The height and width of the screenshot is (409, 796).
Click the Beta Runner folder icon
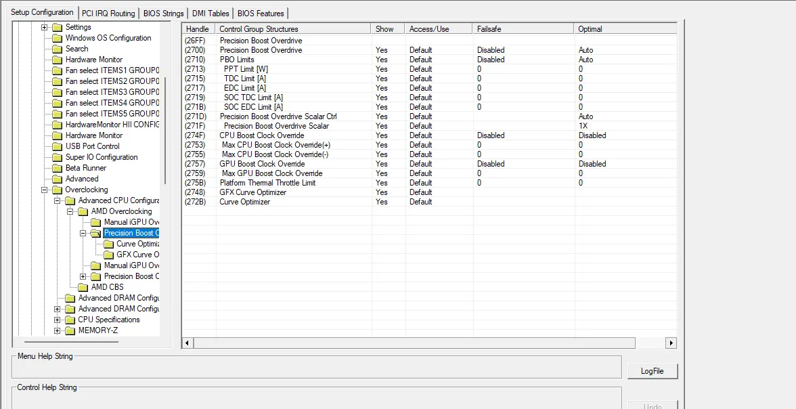coord(58,168)
